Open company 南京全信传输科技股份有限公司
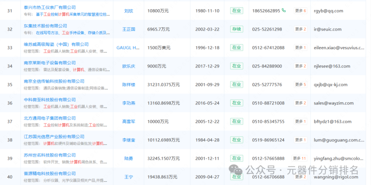Viewport: 371px width, 185px height. 54,81
